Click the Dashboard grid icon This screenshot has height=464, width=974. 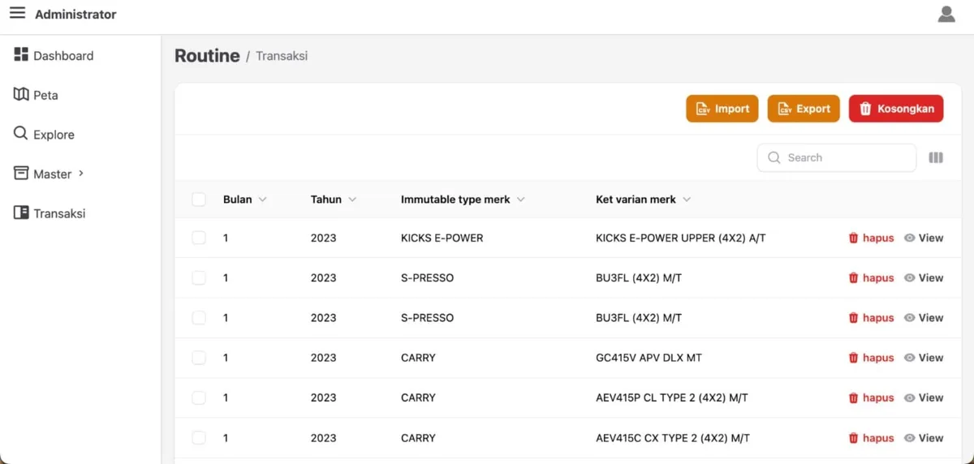(x=21, y=54)
